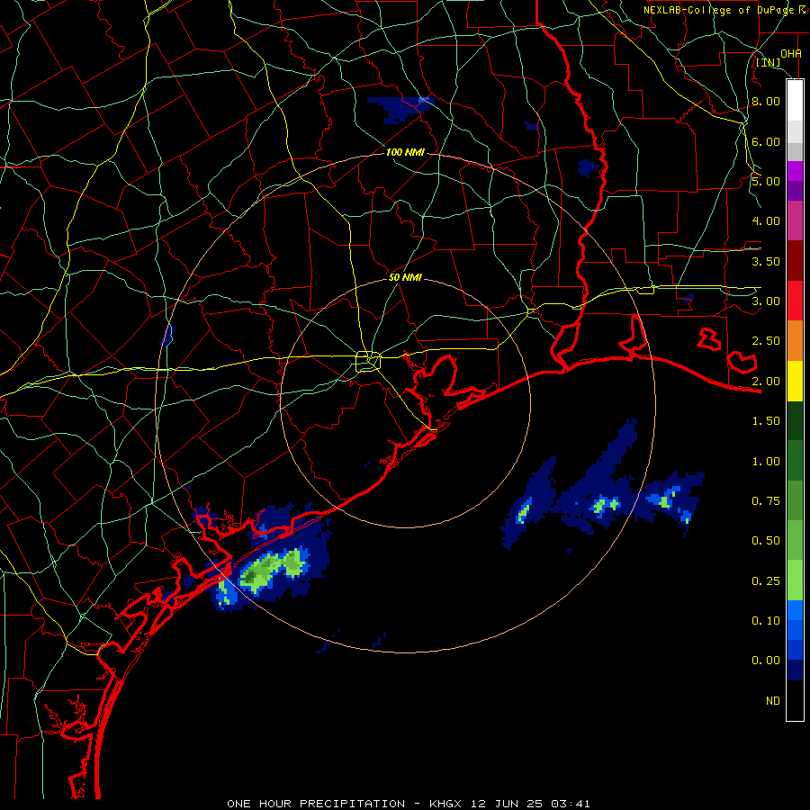Click the light green 0.25 inch legend swatch
Screen dimensions: 810x810
point(795,580)
